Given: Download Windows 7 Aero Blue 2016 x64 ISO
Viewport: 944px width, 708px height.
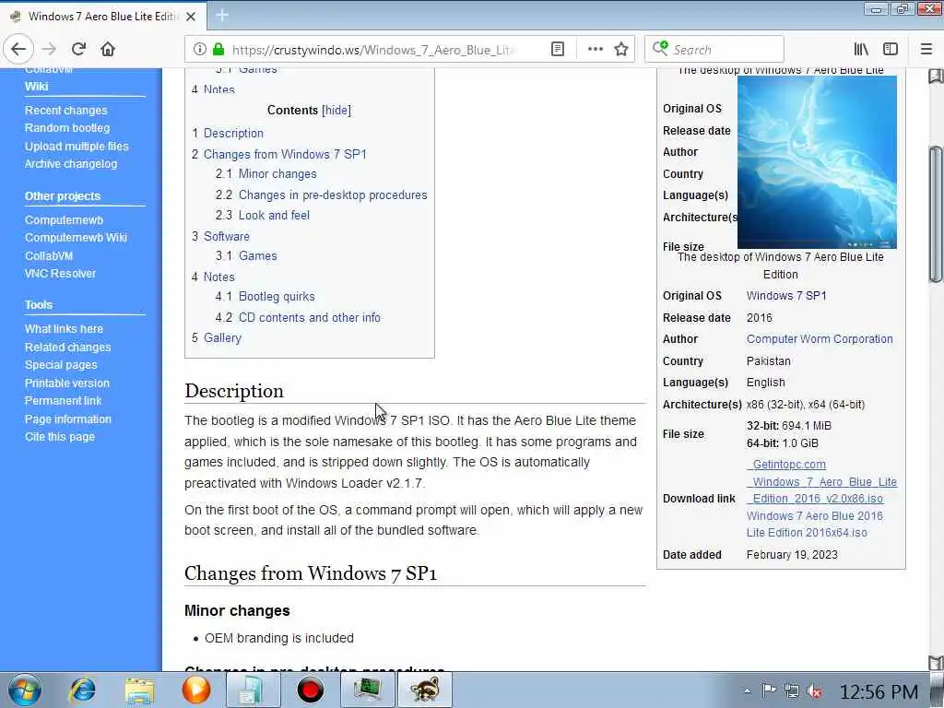Looking at the screenshot, I should click(x=815, y=525).
